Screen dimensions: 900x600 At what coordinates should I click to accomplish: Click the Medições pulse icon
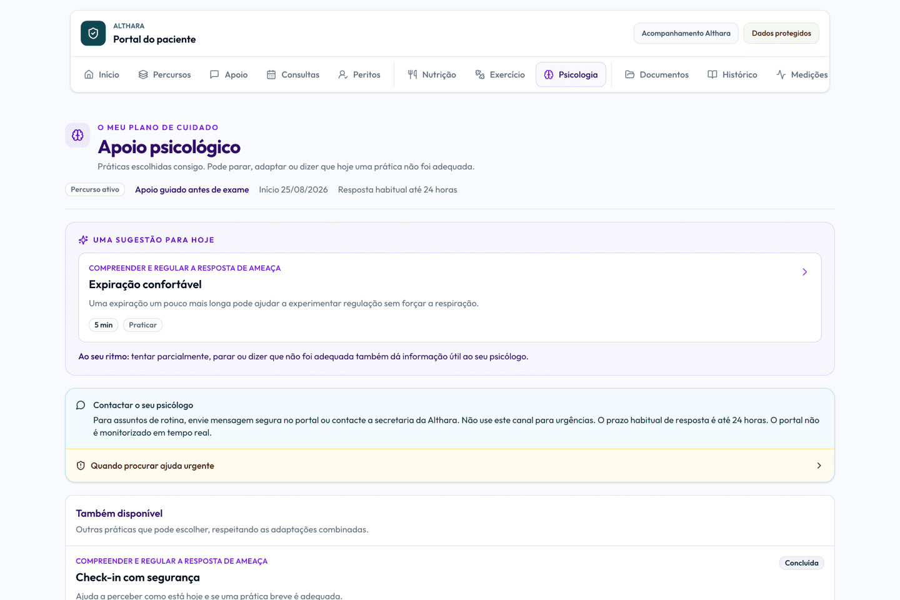coord(781,74)
